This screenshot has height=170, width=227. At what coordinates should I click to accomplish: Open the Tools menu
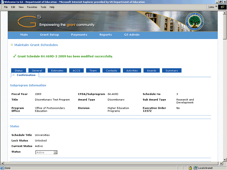[x=43, y=7]
